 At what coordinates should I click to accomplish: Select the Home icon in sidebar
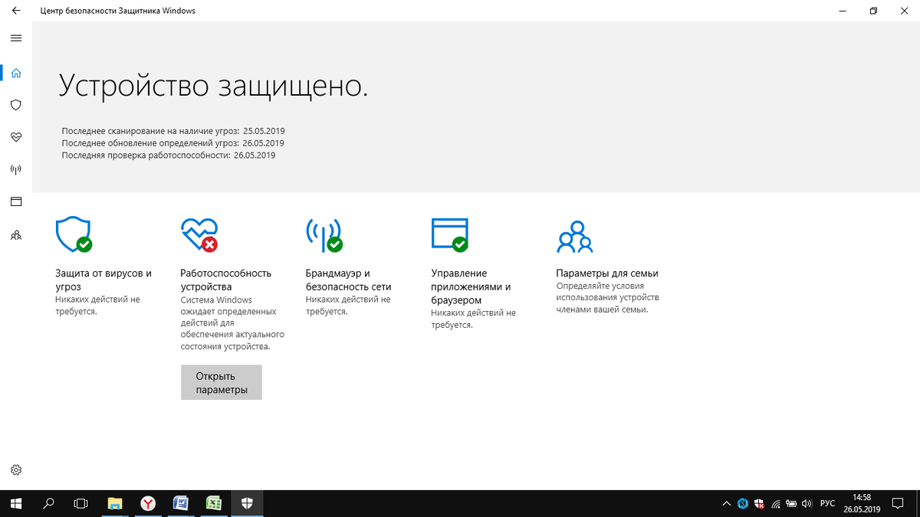[16, 73]
